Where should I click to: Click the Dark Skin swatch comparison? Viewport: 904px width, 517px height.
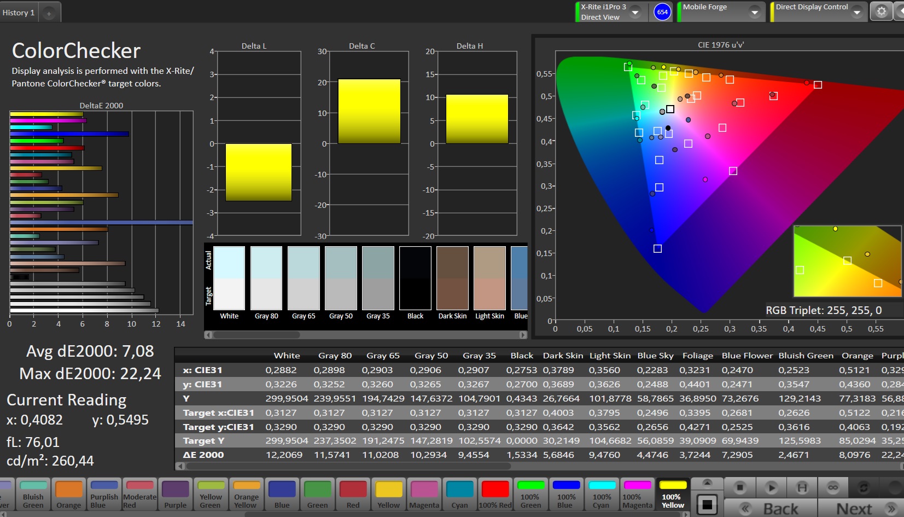tap(452, 278)
